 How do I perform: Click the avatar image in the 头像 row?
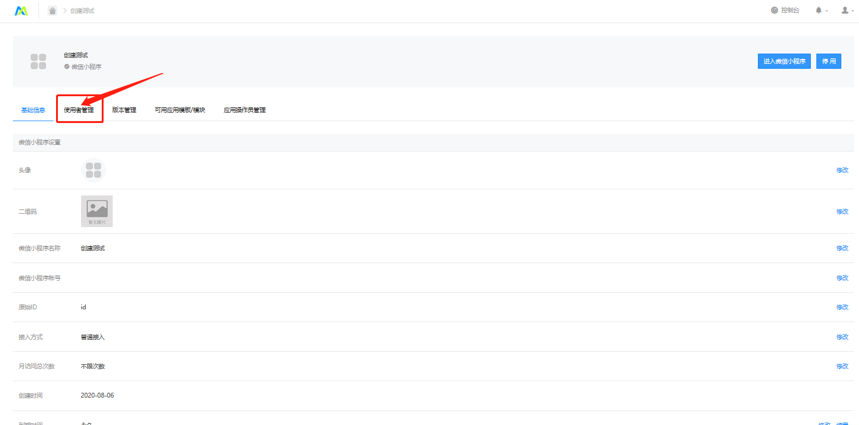pos(93,170)
